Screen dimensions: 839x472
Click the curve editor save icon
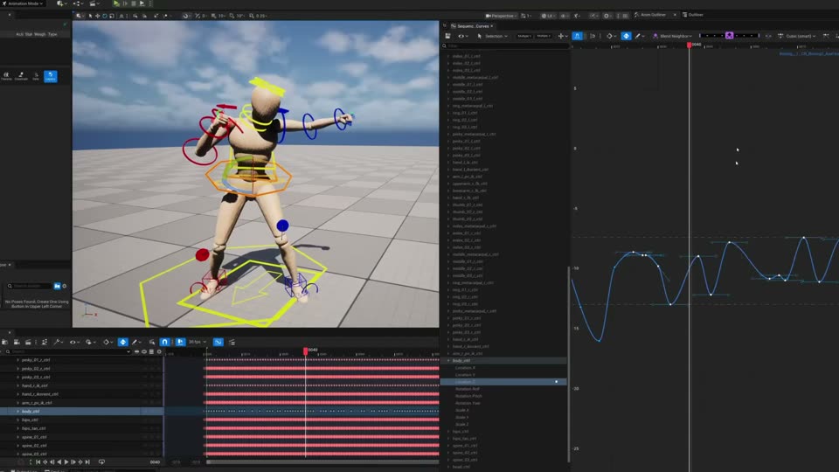click(x=447, y=36)
